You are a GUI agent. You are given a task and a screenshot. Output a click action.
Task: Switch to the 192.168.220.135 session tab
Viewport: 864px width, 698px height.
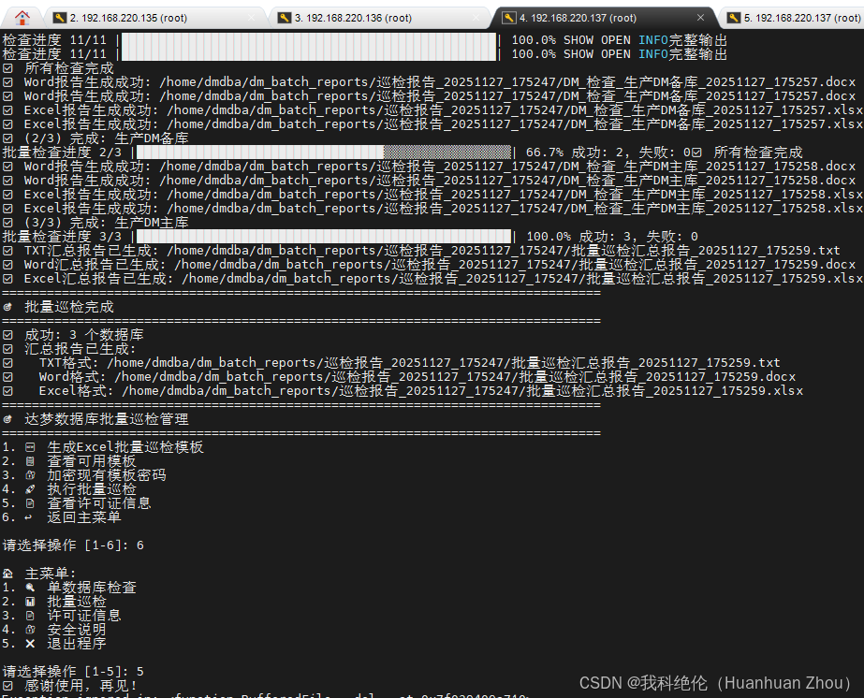(155, 18)
